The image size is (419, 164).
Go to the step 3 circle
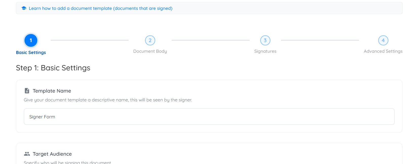tap(265, 40)
